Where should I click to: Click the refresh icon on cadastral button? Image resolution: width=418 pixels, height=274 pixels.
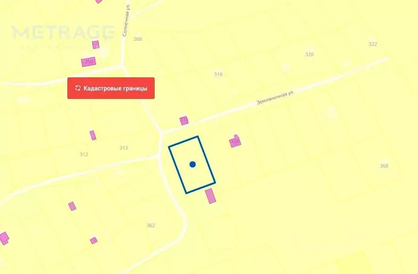(x=78, y=88)
